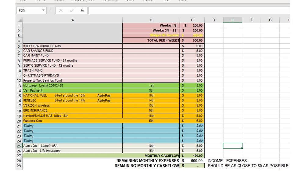Select row 1 header
This screenshot has width=305, height=172.
tap(19, 26)
